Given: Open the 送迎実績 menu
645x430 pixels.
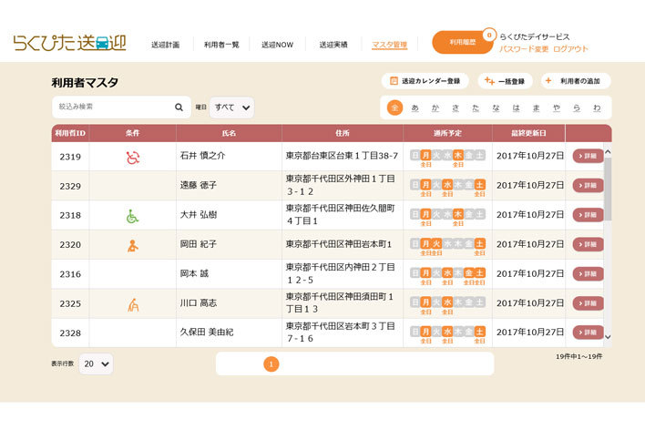Looking at the screenshot, I should [x=333, y=45].
